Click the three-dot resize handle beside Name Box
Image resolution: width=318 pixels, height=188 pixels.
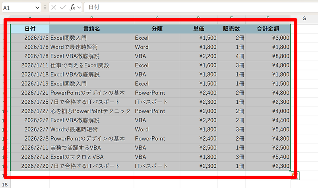[x=45, y=8]
